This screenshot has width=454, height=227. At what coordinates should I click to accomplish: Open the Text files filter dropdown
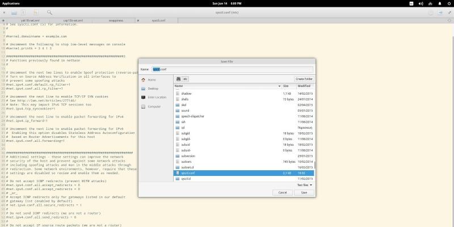pos(304,184)
